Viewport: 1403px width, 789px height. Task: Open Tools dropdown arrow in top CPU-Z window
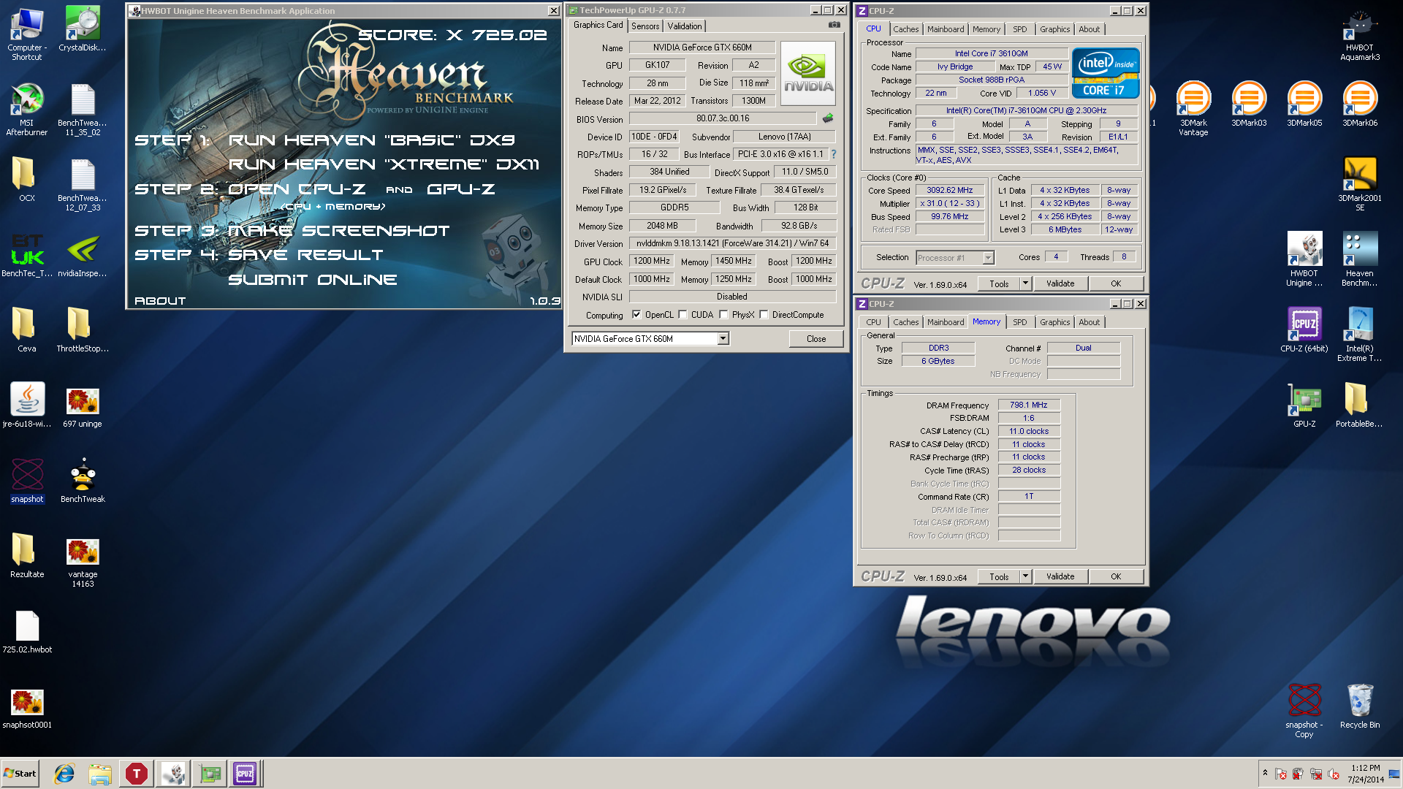(x=1025, y=283)
